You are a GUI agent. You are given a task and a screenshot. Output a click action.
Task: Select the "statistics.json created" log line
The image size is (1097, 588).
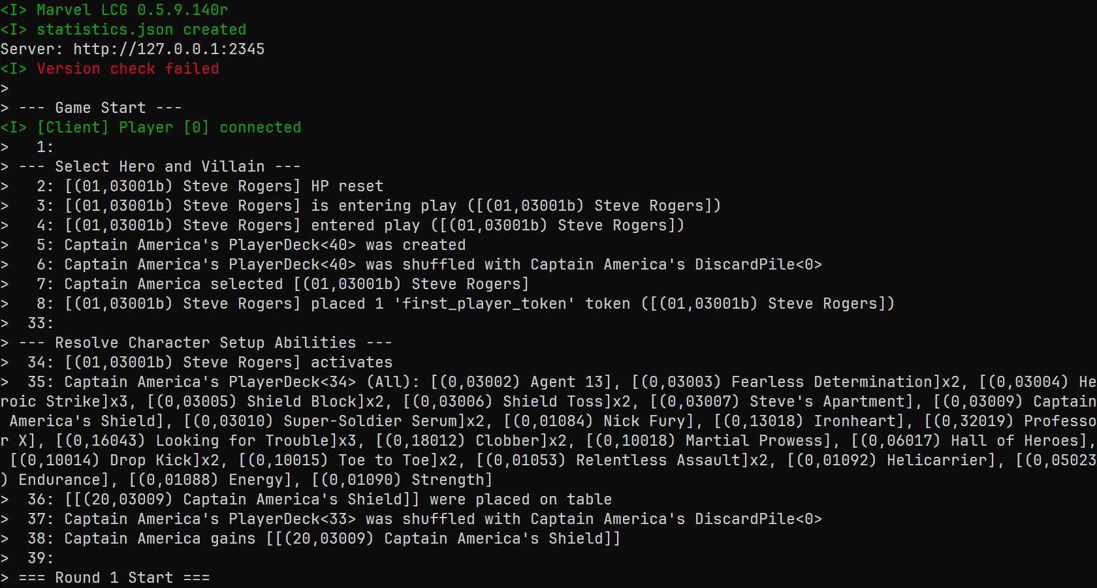(141, 29)
